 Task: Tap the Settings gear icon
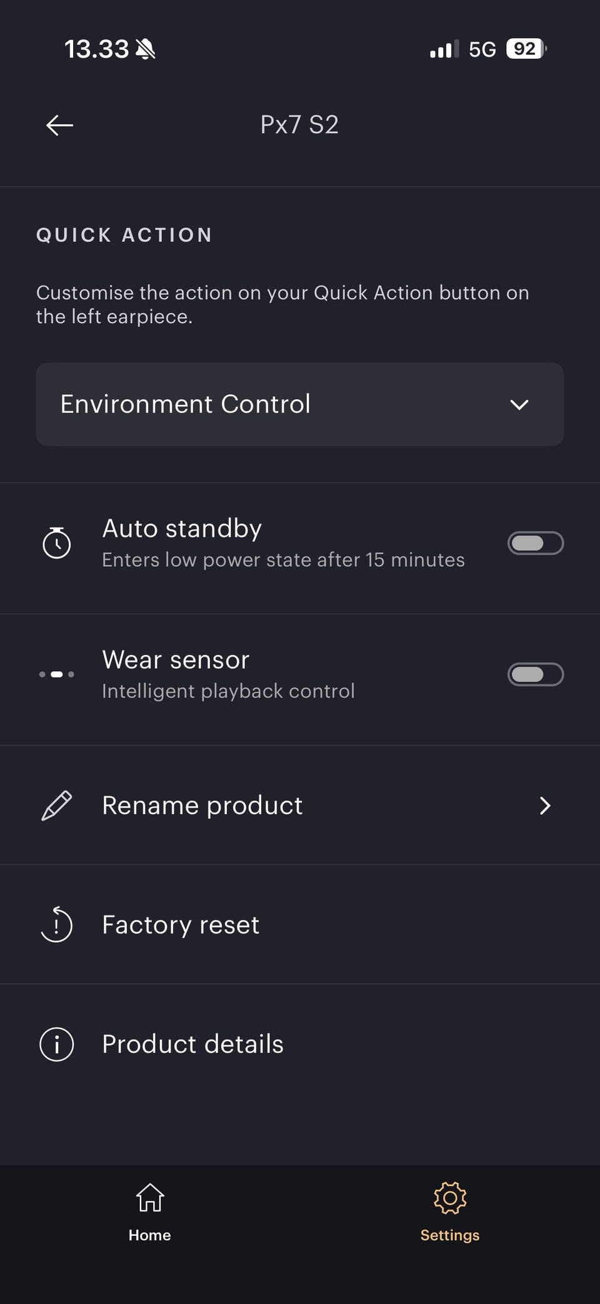tap(450, 1198)
